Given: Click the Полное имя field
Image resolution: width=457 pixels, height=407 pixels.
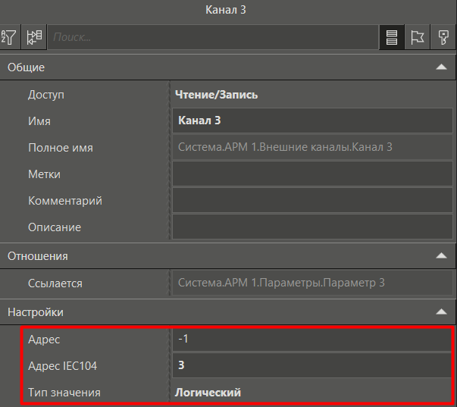Looking at the screenshot, I should [x=312, y=147].
